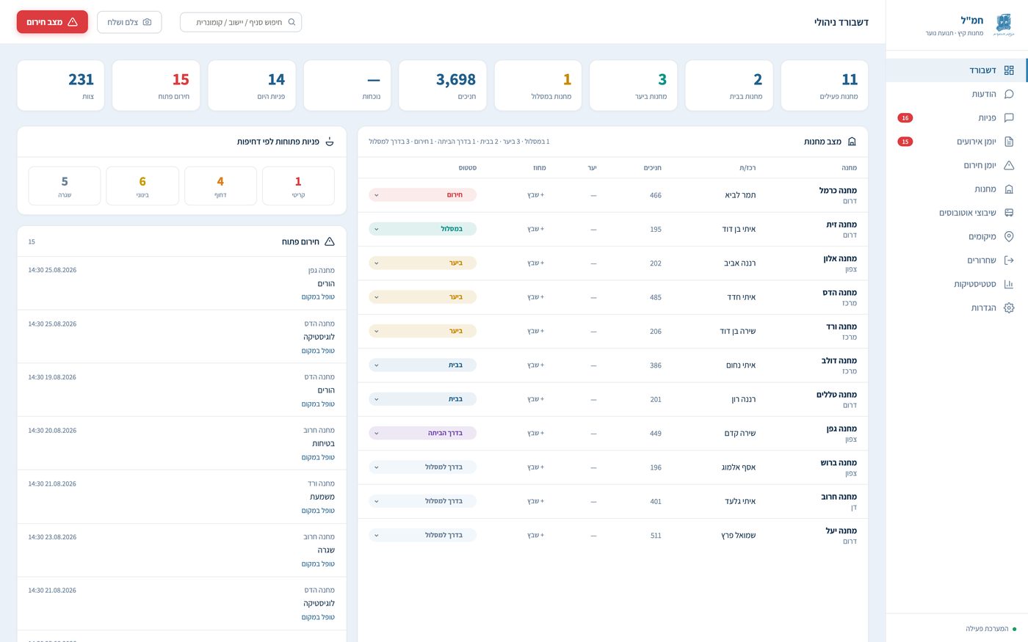This screenshot has height=642, width=1028.
Task: Click '+ שבץ' in the מחנה אלון row
Action: [x=536, y=263]
